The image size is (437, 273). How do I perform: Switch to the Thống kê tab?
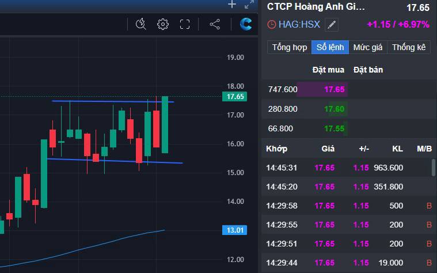409,47
